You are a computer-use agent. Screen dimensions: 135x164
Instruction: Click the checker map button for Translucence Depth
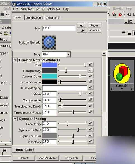[90, 106]
